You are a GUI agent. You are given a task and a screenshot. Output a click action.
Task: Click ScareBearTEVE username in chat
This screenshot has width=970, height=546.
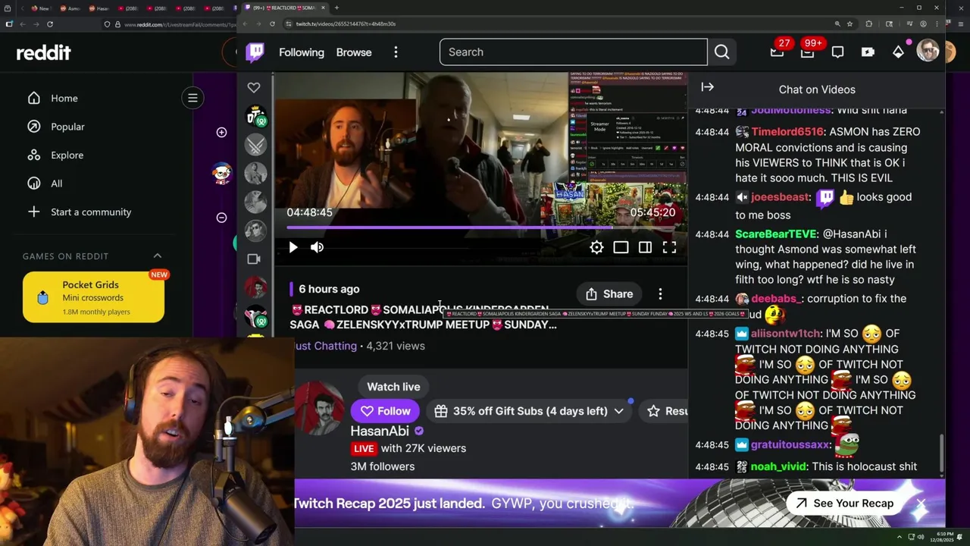pos(776,234)
